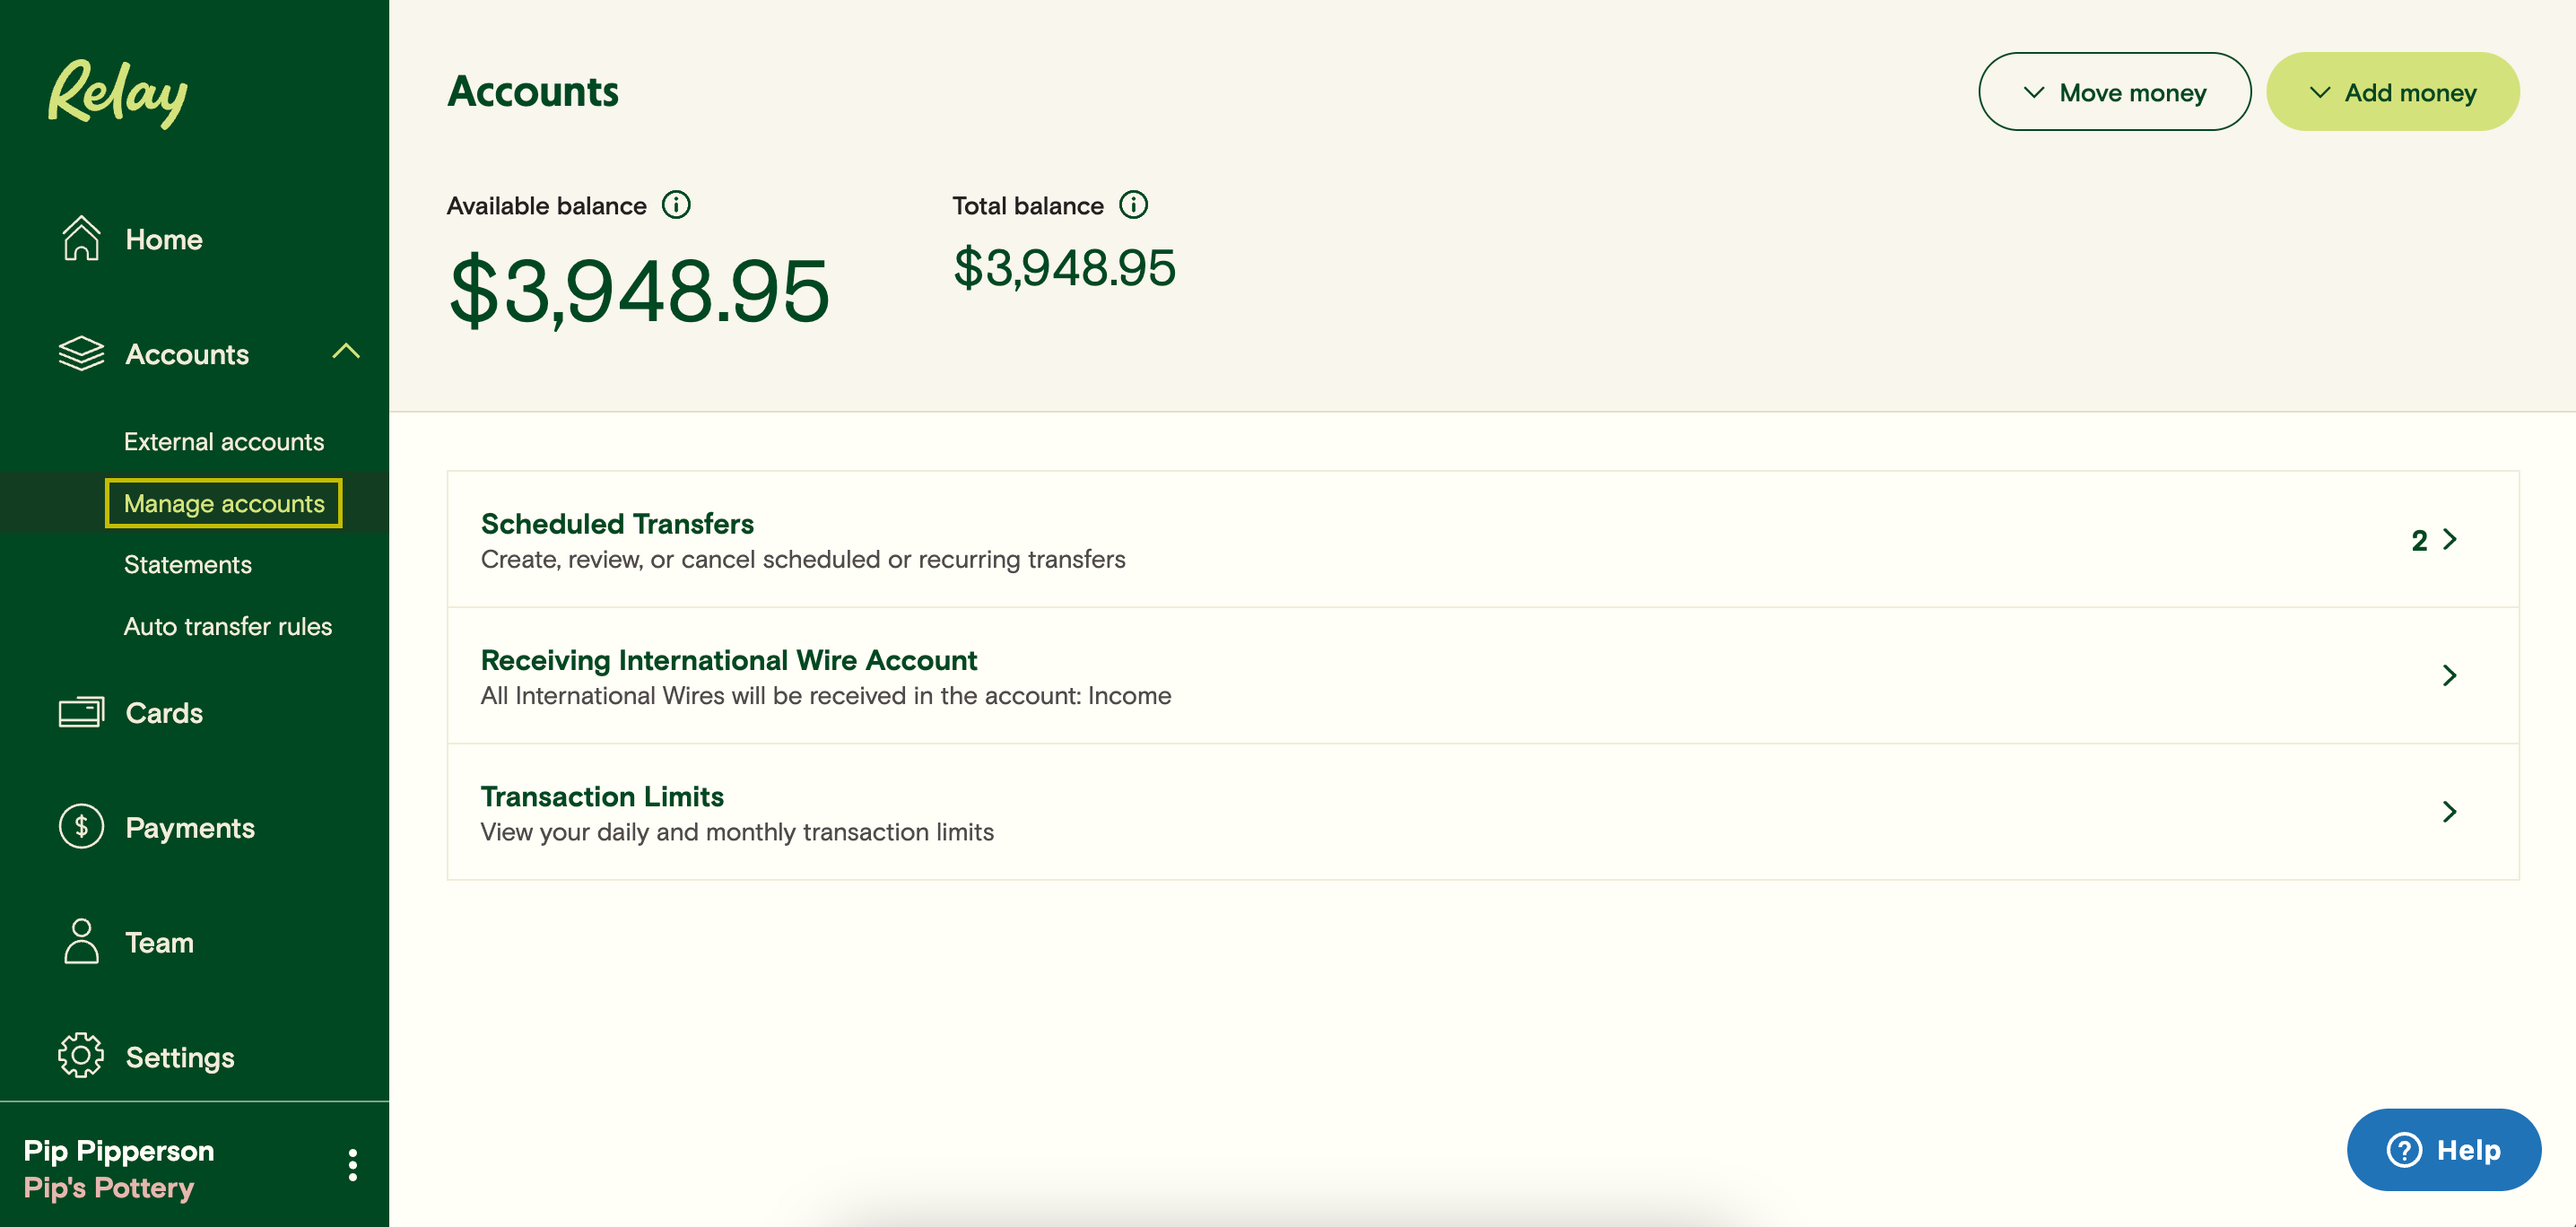This screenshot has width=2576, height=1227.
Task: Click the Cards icon in sidebar
Action: point(81,712)
